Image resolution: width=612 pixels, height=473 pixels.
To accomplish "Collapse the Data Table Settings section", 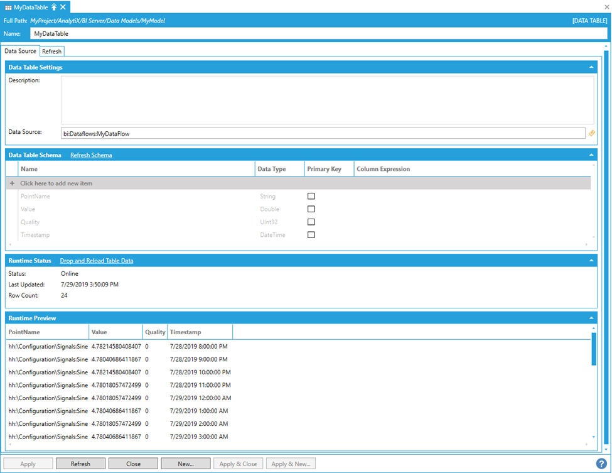I will [x=591, y=67].
